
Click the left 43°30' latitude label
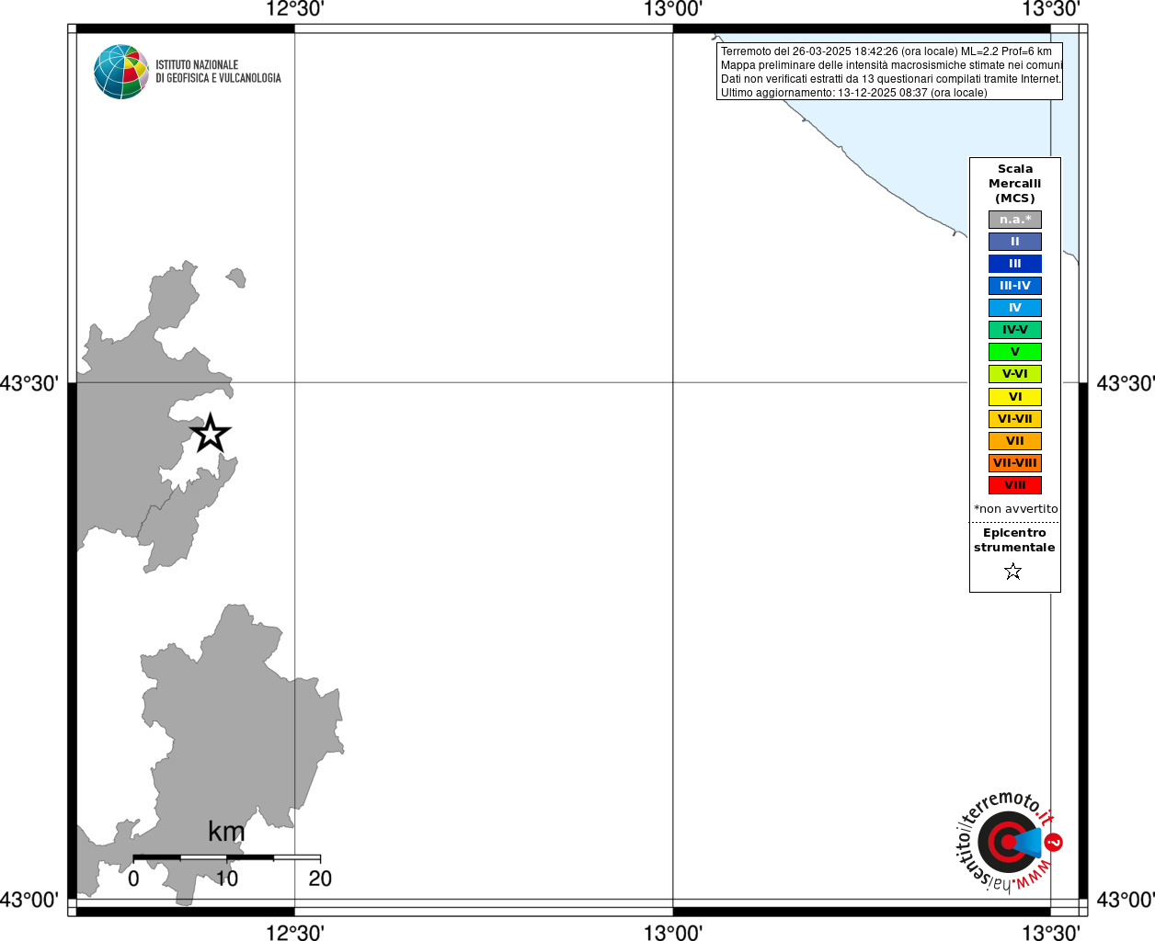coord(29,383)
